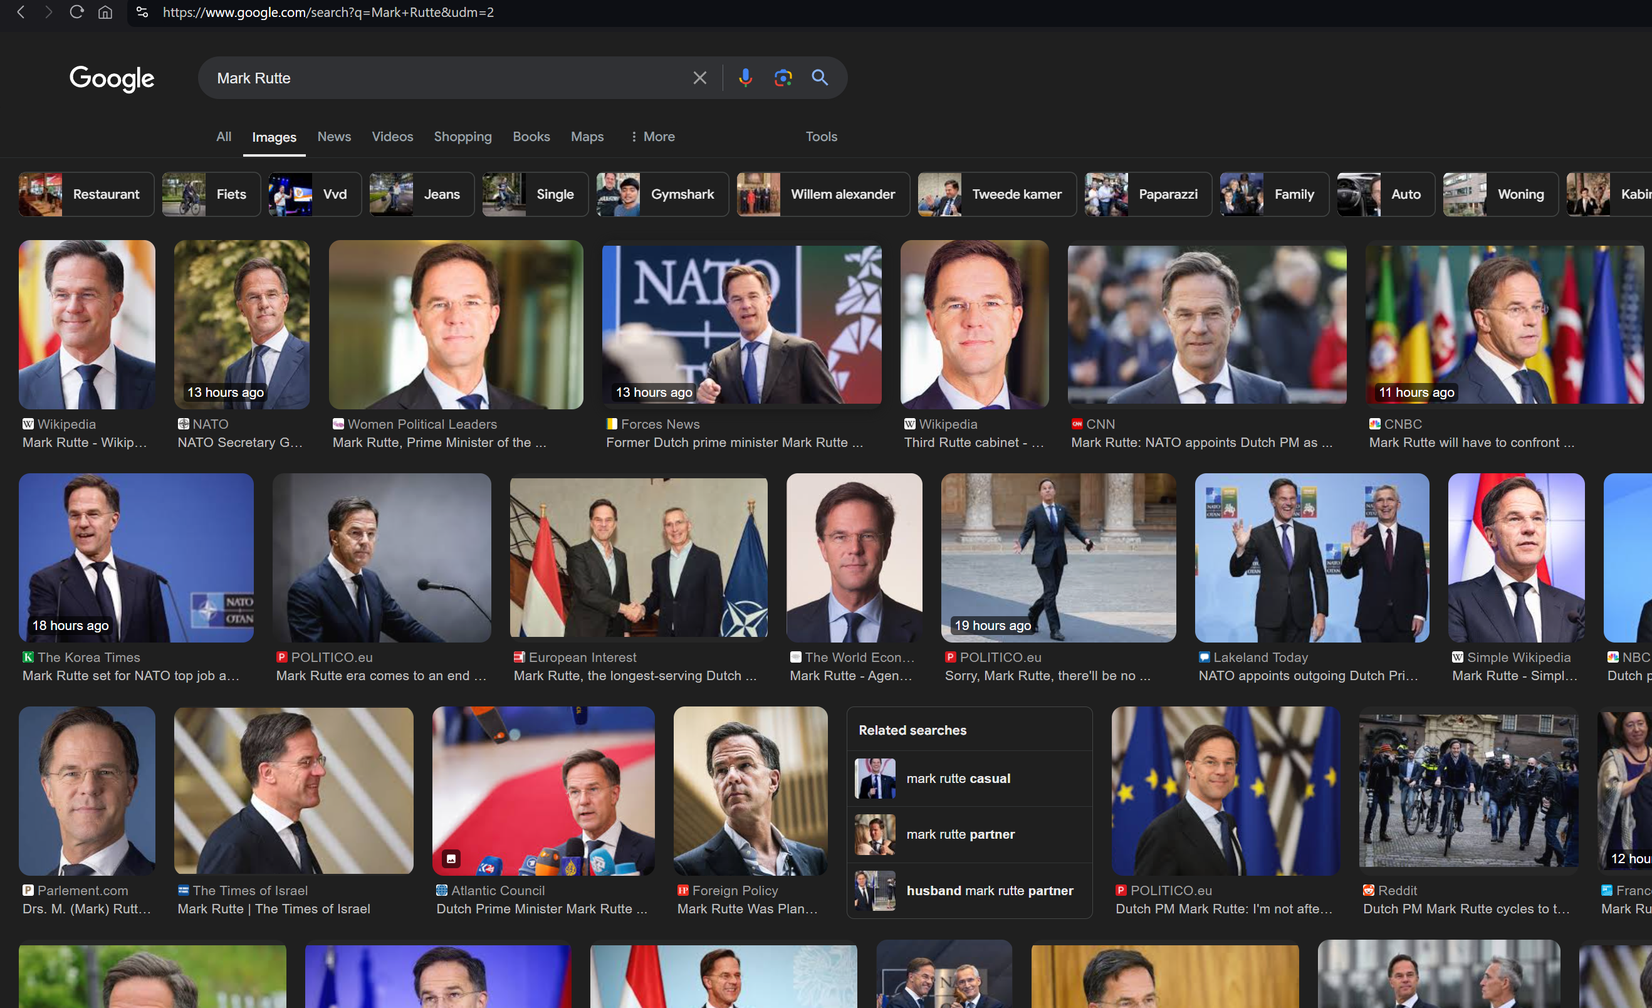Open the Maps tab
1652x1008 pixels.
pyautogui.click(x=587, y=137)
